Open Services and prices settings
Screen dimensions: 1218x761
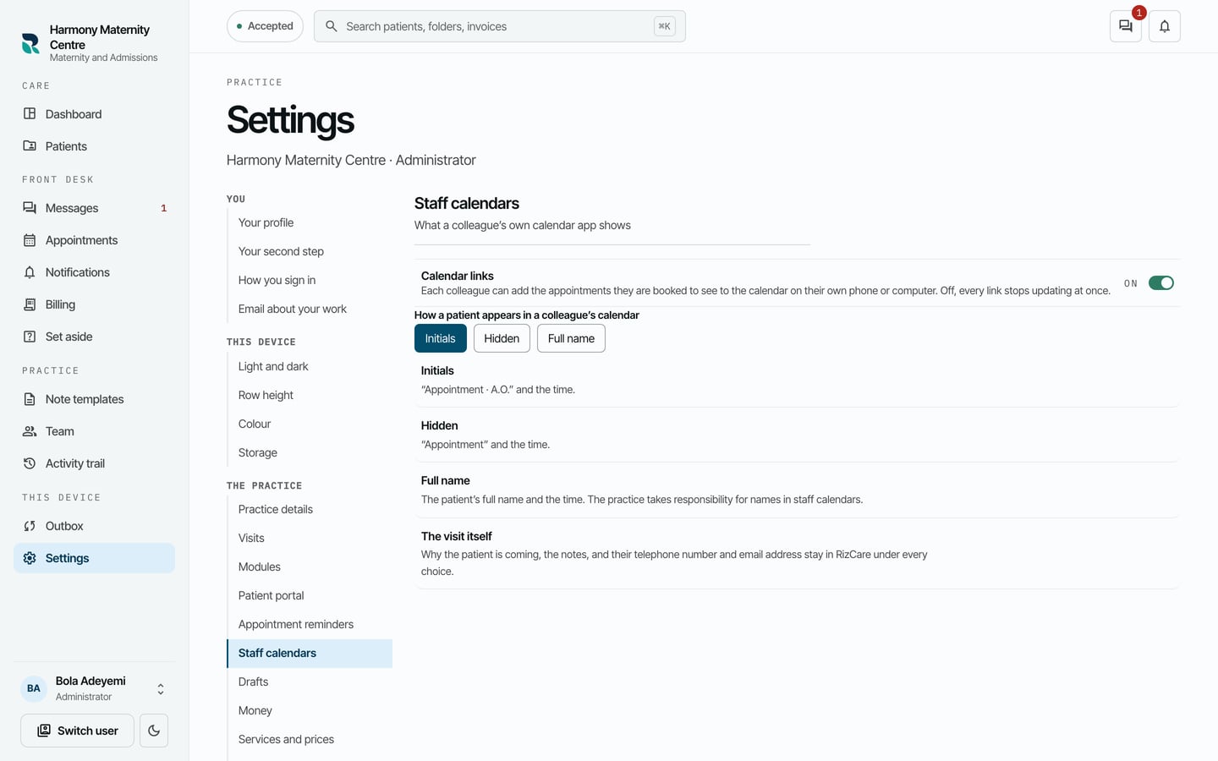pos(310,739)
